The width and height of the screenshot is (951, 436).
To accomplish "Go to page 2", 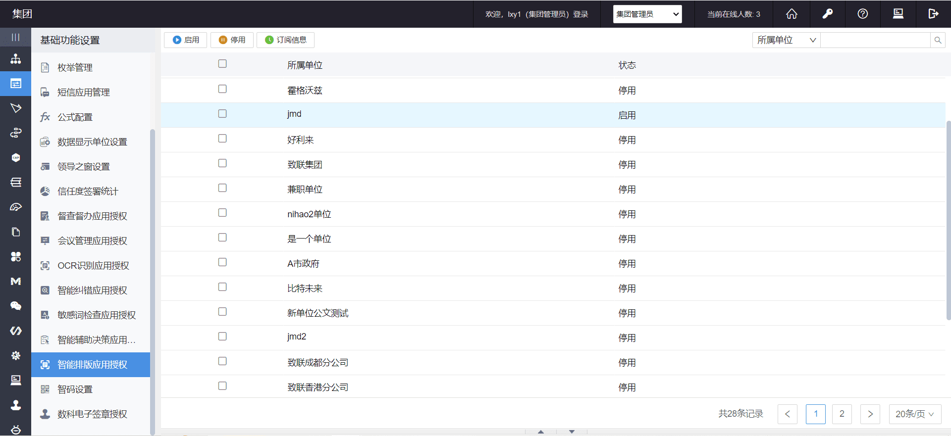I will [842, 414].
